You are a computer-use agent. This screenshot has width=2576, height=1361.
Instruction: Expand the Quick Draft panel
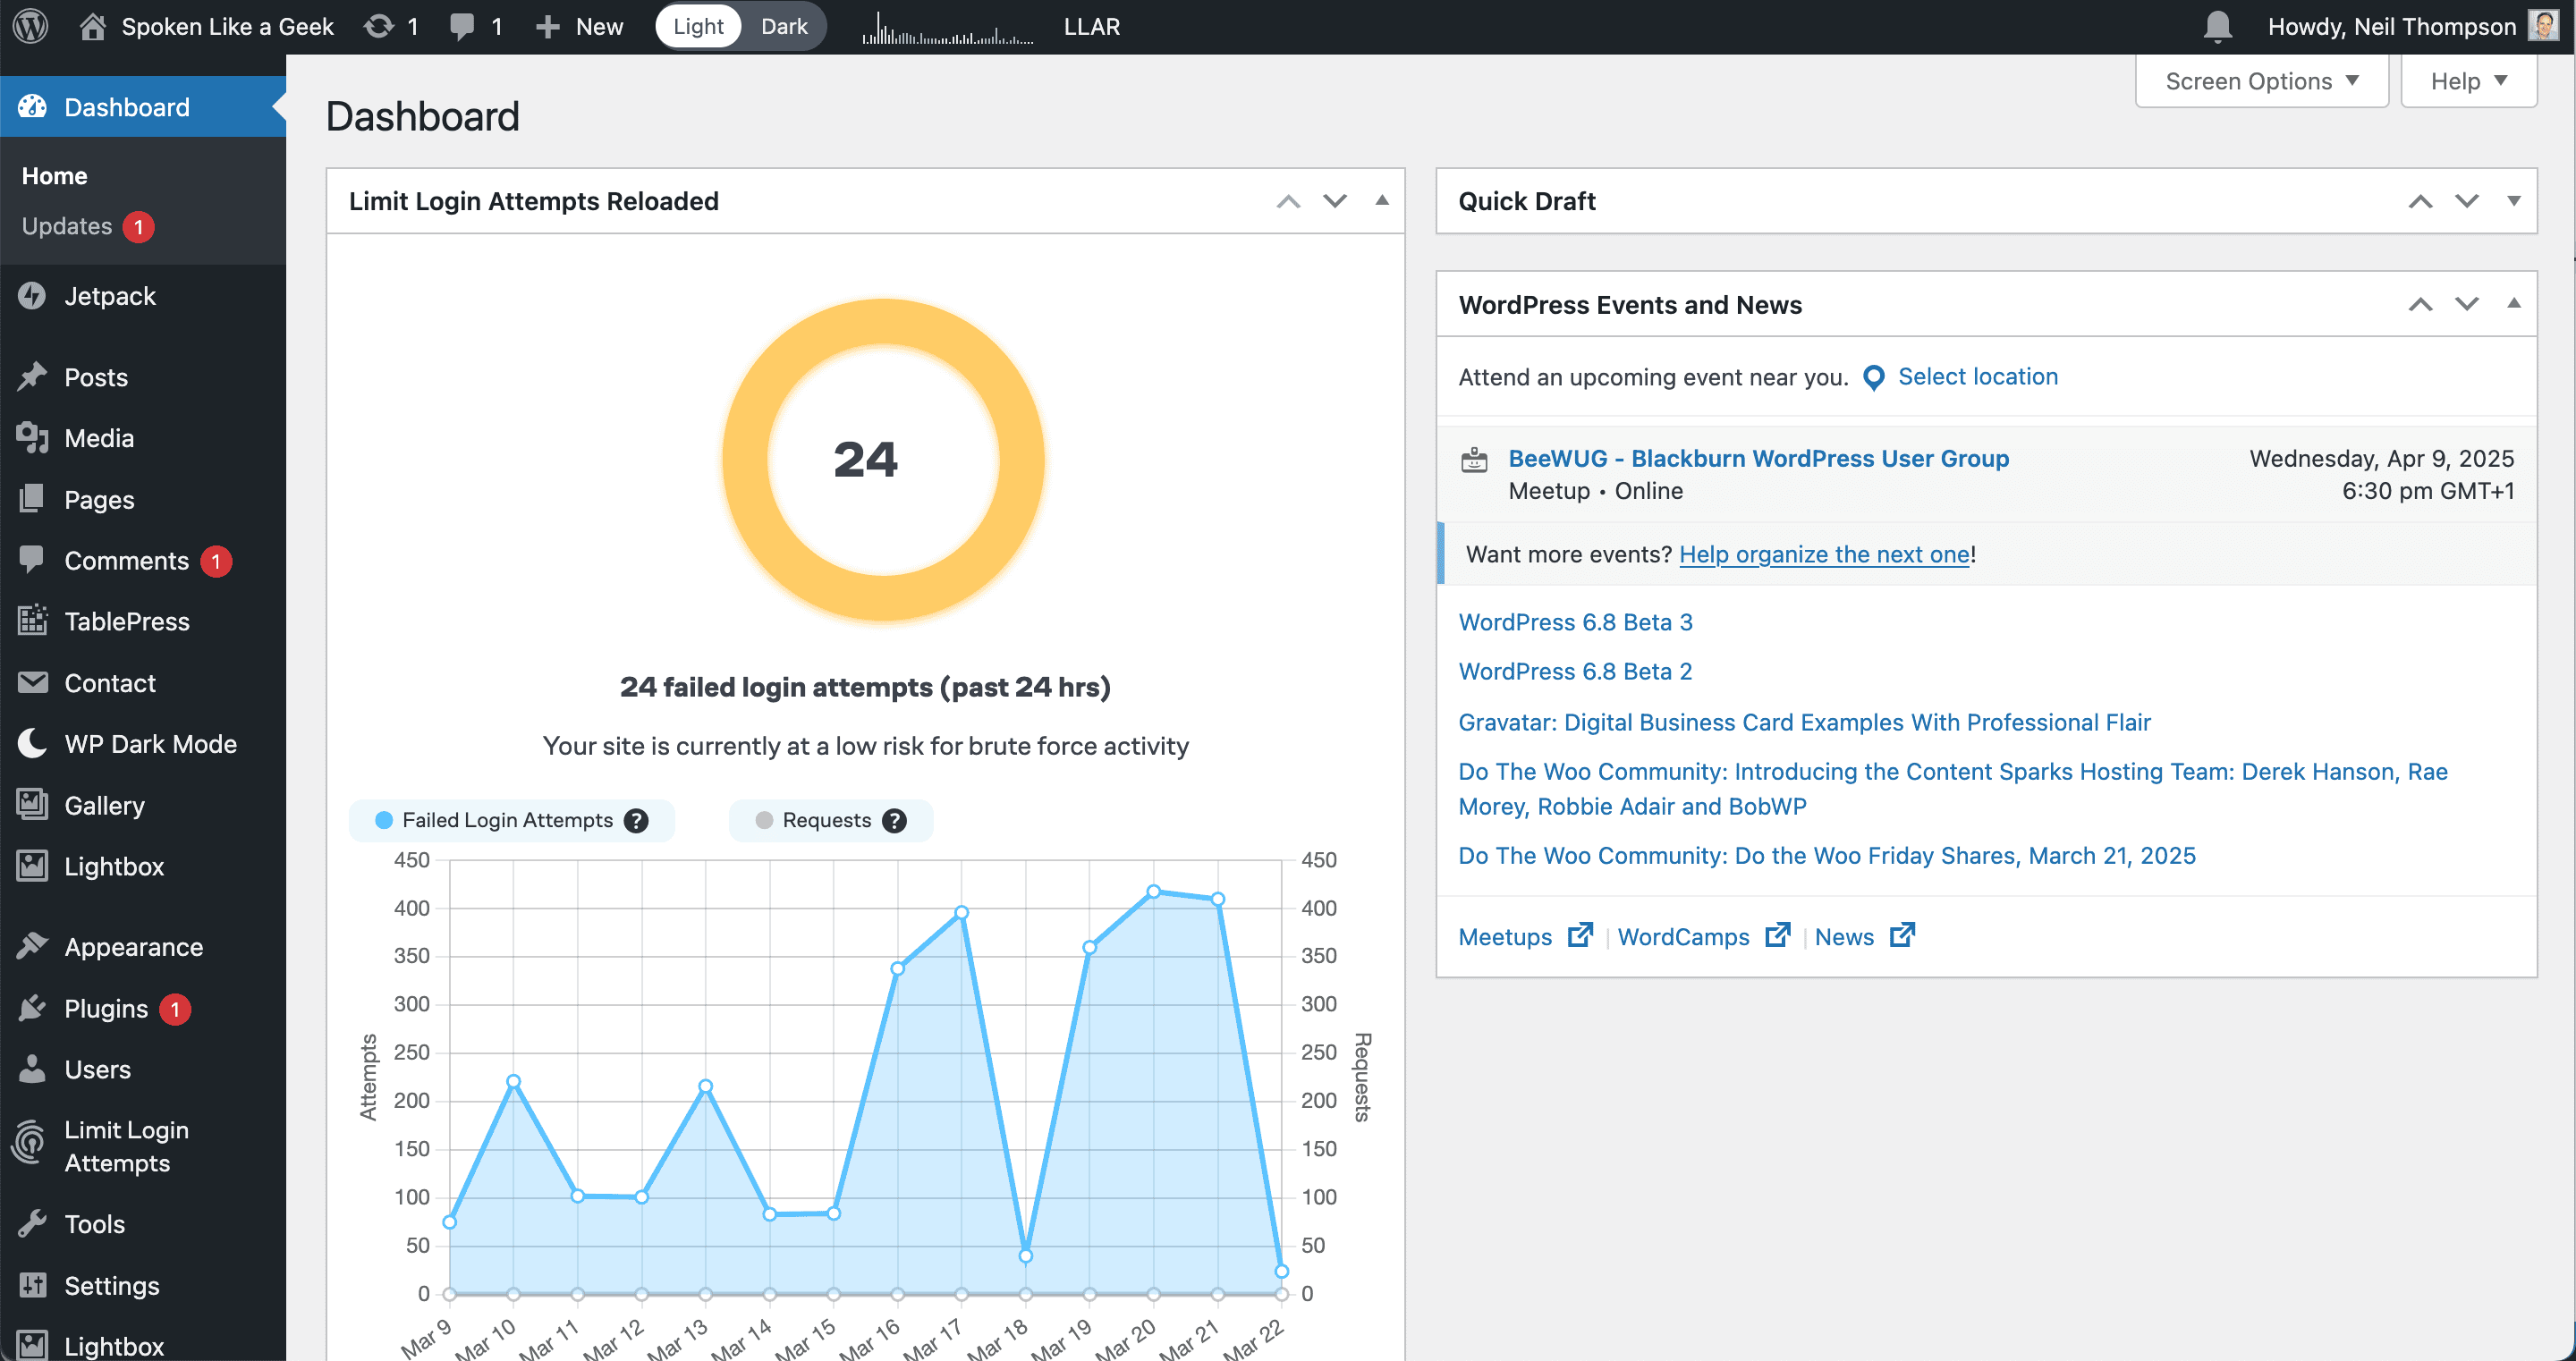[2514, 201]
